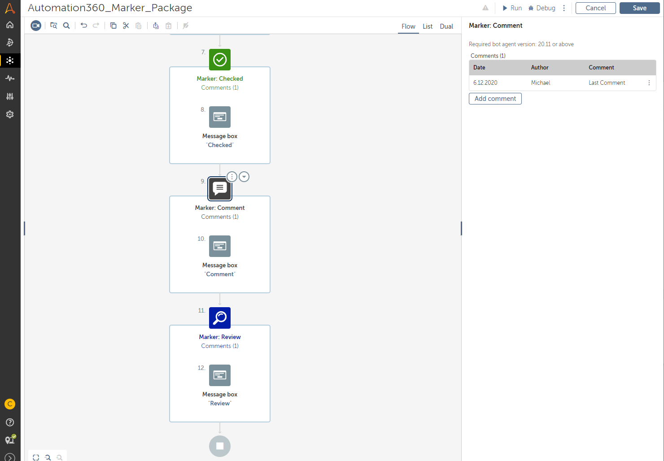Fit the flow diagram to screen

pos(36,457)
